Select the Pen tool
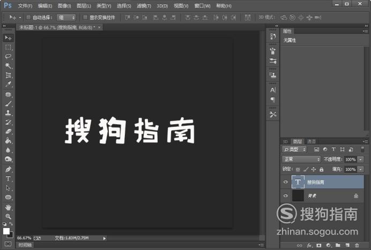Viewport: 371px width, 250px height. 8,169
